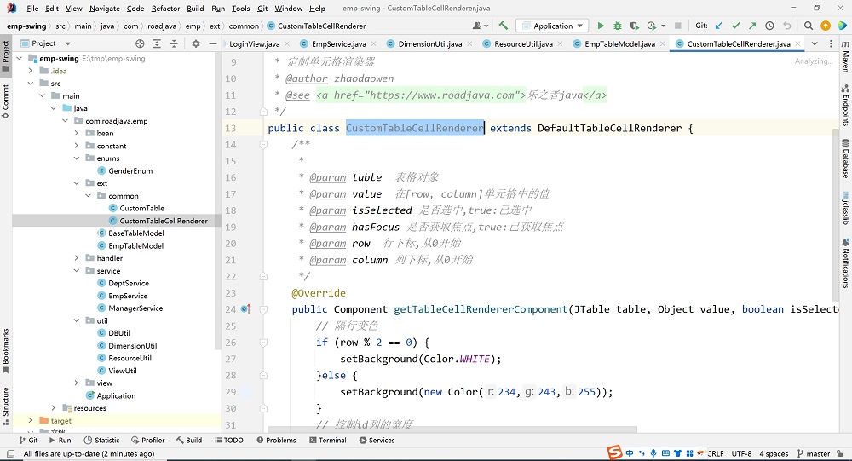Image resolution: width=852 pixels, height=461 pixels.
Task: Open the Statistic tool window
Action: [101, 441]
